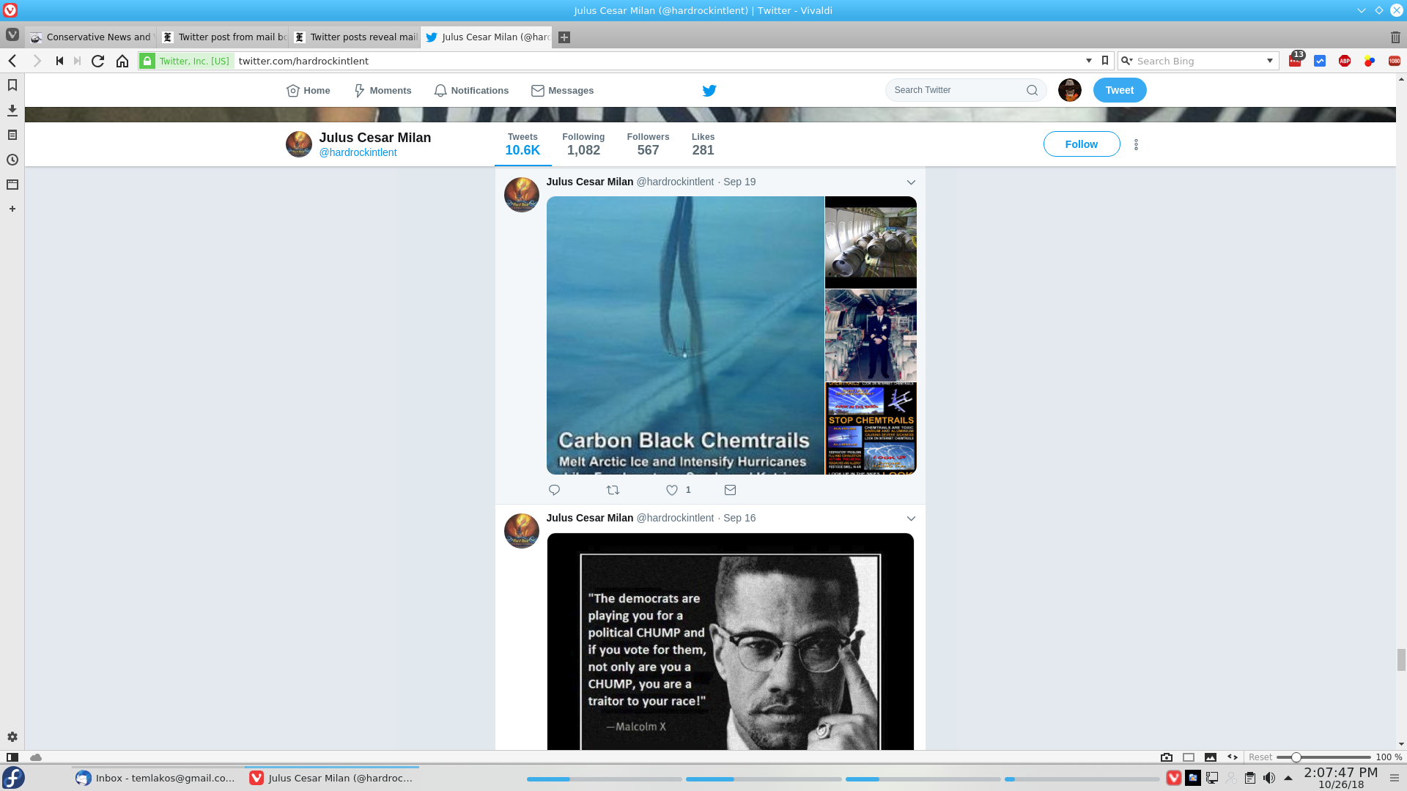The image size is (1407, 791).
Task: Go to browser home page
Action: pos(122,61)
